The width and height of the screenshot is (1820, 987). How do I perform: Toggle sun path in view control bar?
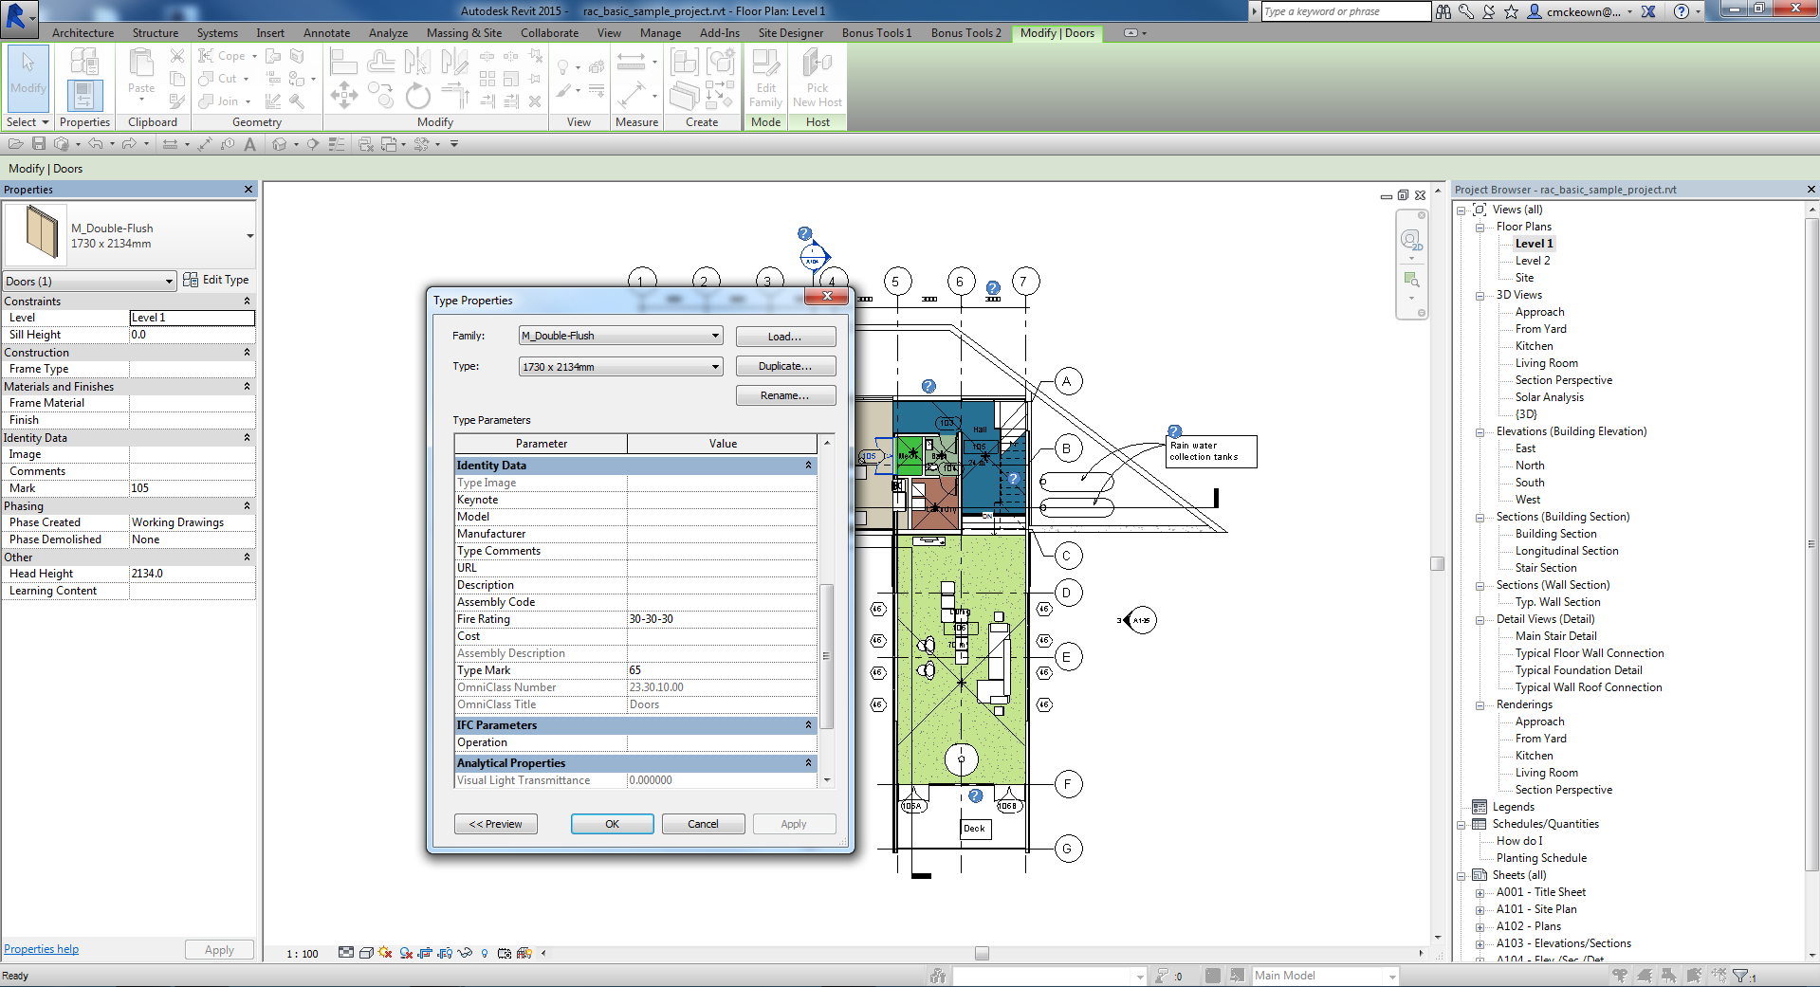coord(385,953)
